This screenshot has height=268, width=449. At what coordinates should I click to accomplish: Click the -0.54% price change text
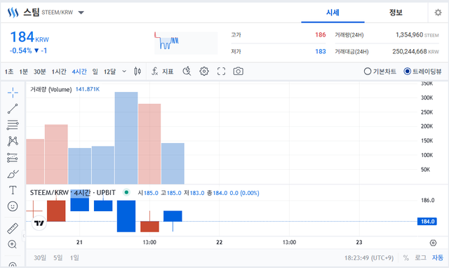[20, 51]
